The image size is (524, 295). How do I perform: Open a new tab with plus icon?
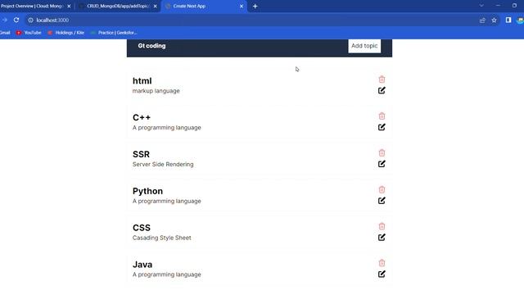click(255, 6)
